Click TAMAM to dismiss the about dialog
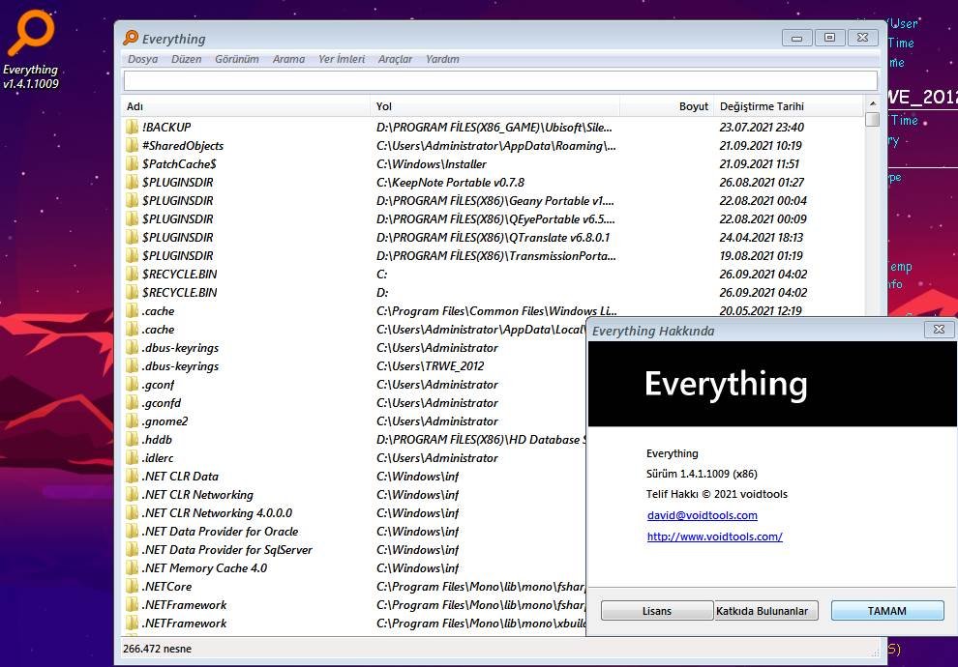The height and width of the screenshot is (667, 958). click(887, 611)
